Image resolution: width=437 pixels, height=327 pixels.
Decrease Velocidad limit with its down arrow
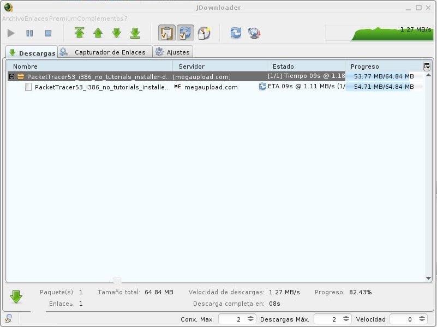click(422, 321)
